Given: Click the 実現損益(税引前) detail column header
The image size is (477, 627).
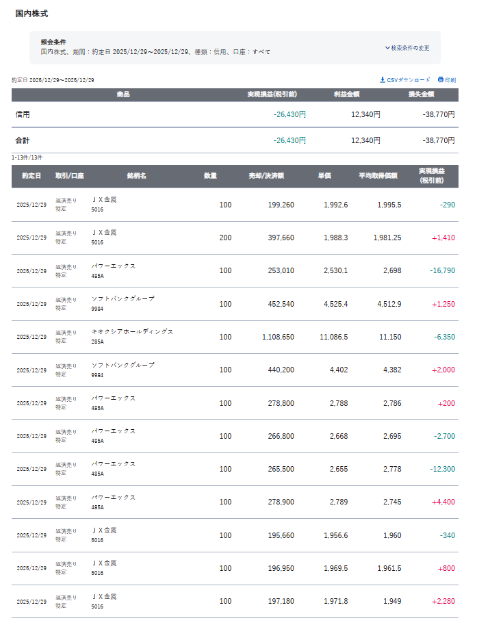Looking at the screenshot, I should [x=431, y=176].
